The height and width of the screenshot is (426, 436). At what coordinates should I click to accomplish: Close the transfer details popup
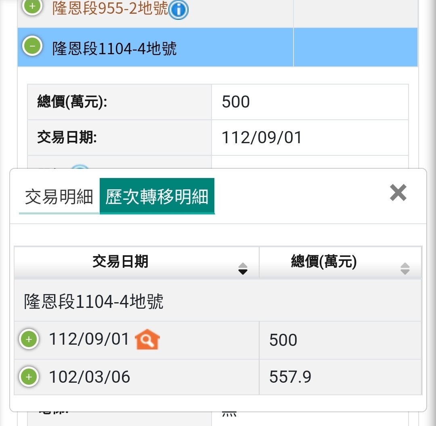tap(398, 193)
